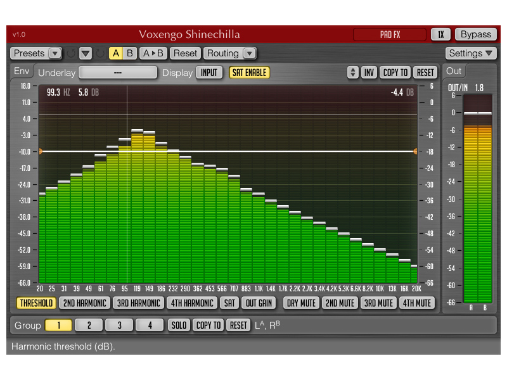Select Group 2
The width and height of the screenshot is (507, 380).
tap(89, 325)
